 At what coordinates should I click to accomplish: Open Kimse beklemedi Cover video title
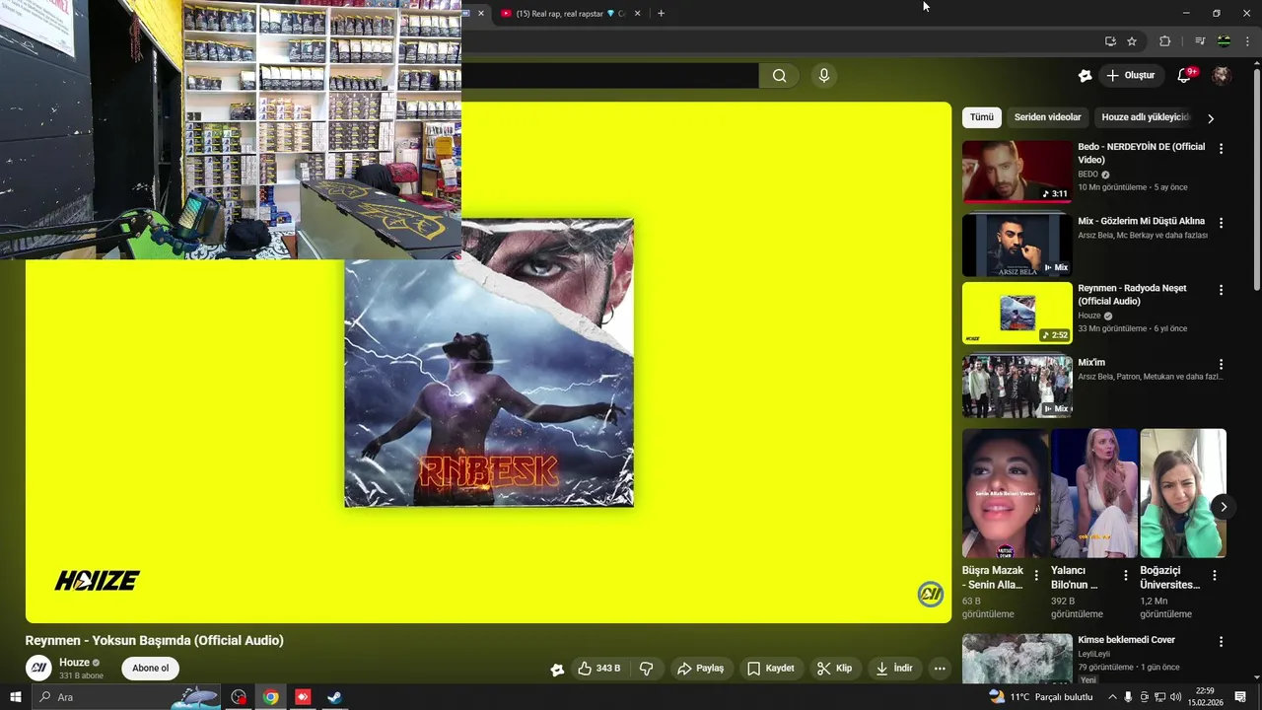[1126, 640]
